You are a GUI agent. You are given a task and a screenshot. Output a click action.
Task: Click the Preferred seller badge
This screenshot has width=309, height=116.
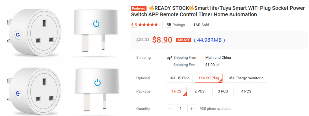click(x=139, y=9)
